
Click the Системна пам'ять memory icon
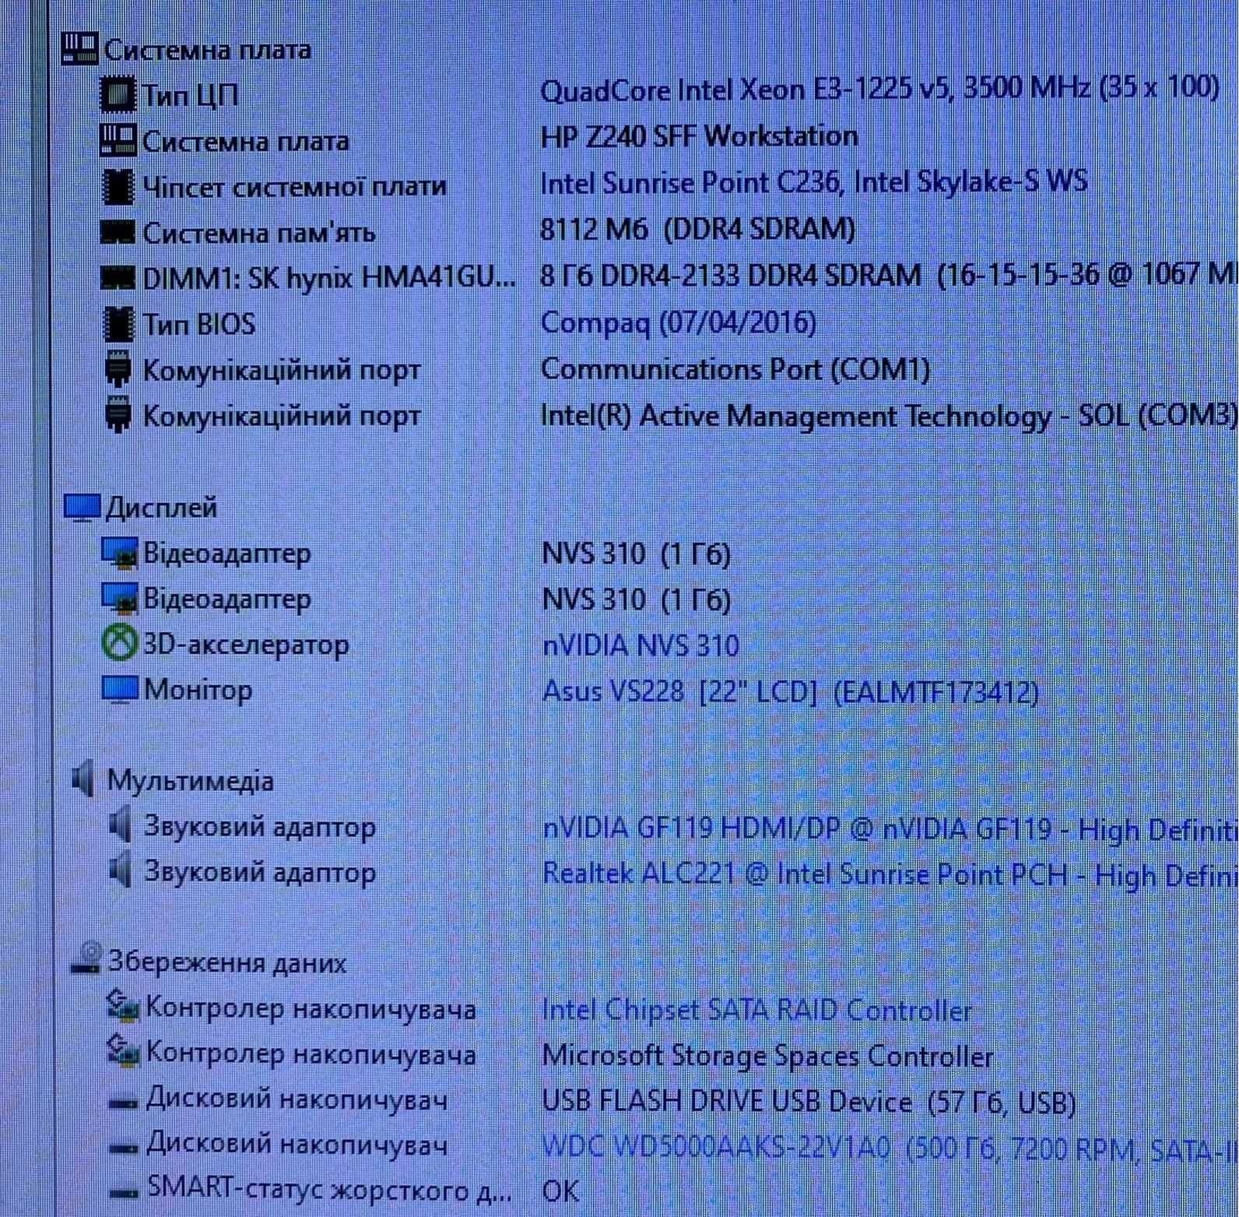118,232
